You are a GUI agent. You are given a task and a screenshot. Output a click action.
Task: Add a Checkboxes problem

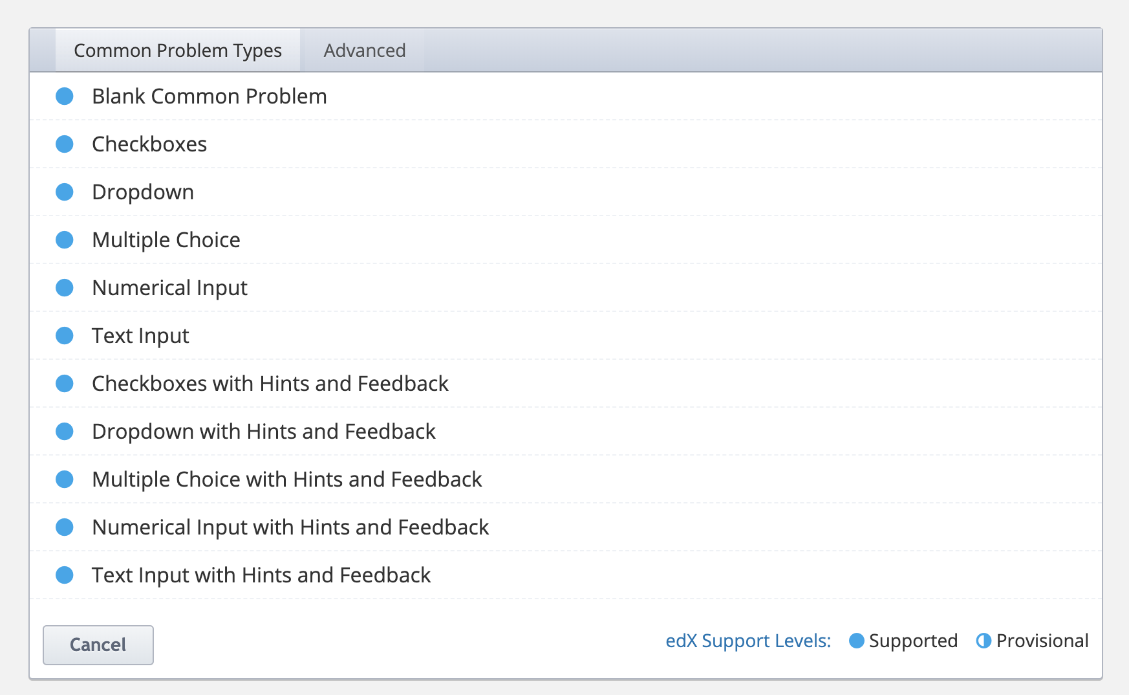coord(566,144)
